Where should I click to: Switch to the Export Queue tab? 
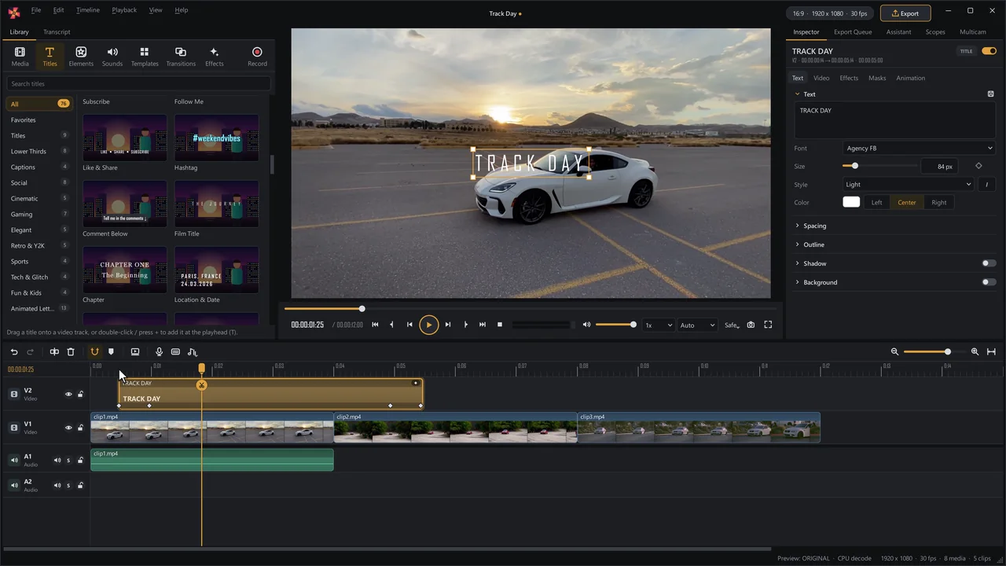coord(853,32)
